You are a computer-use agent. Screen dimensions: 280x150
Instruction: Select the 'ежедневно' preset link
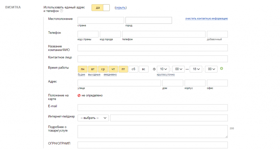point(110,75)
